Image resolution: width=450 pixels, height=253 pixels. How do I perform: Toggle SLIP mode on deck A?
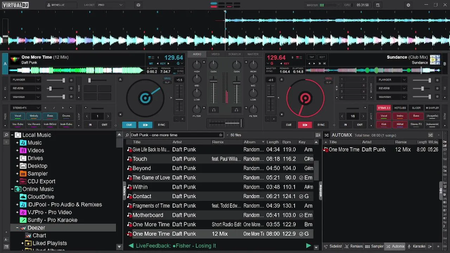coord(167,83)
